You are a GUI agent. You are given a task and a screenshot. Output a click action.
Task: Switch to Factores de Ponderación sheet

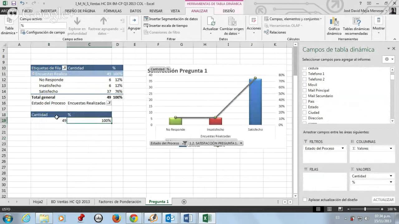[120, 202]
